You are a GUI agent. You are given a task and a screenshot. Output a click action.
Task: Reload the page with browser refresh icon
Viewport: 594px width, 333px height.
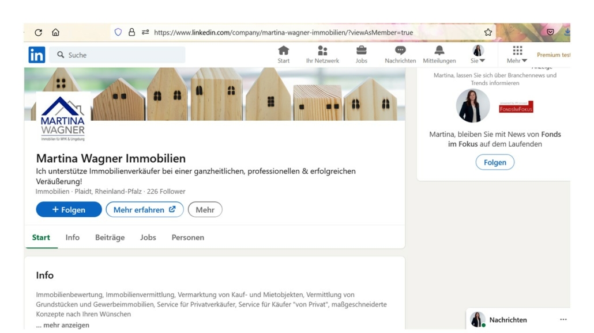coord(39,33)
